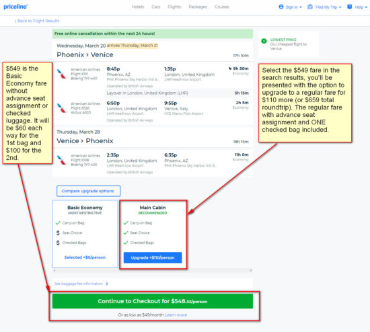The height and width of the screenshot is (332, 370).
Task: Select the Main Cabin recommended fare card
Action: point(153,235)
